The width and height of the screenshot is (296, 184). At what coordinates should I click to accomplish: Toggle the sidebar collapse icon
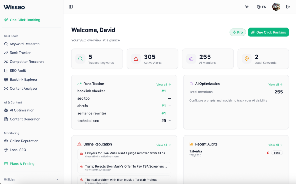pos(71,7)
